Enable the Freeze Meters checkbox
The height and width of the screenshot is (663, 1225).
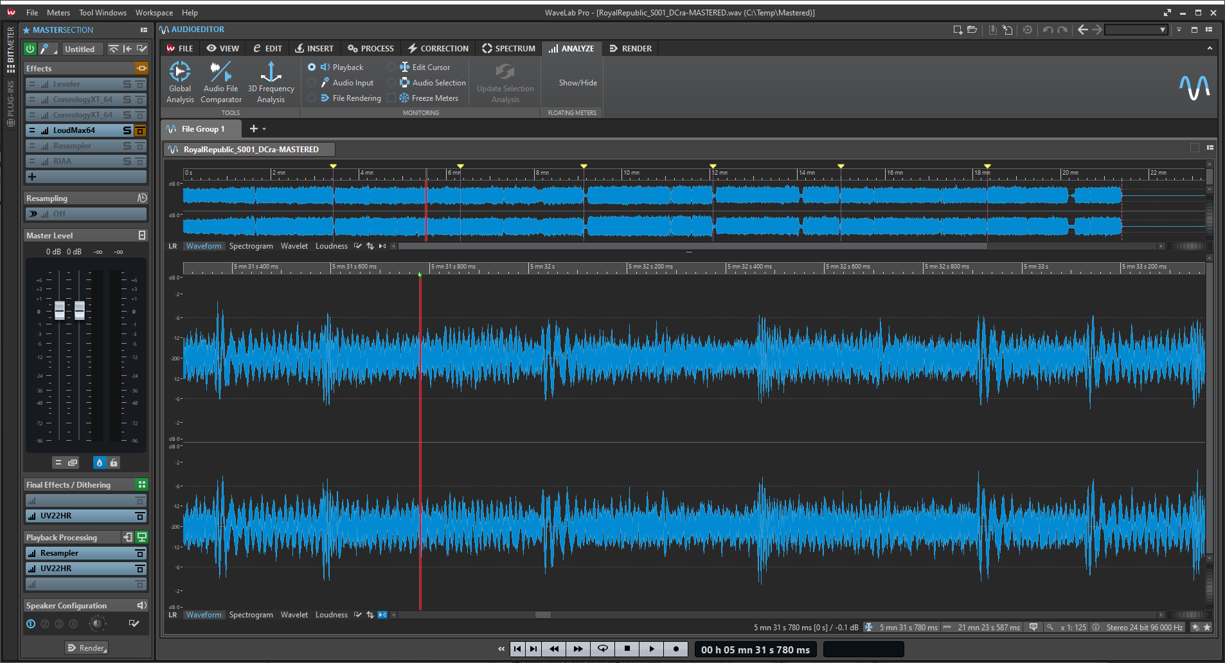391,98
